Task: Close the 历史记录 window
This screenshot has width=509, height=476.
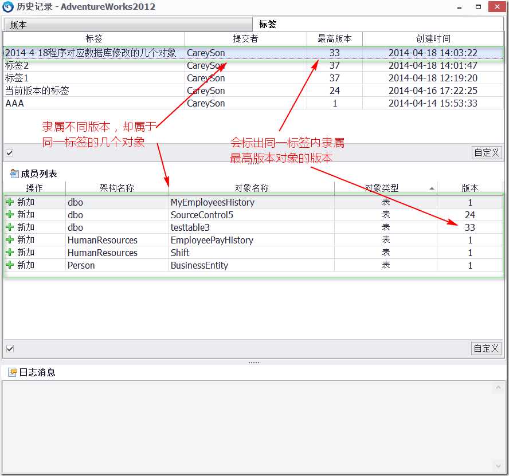Action: (x=497, y=6)
